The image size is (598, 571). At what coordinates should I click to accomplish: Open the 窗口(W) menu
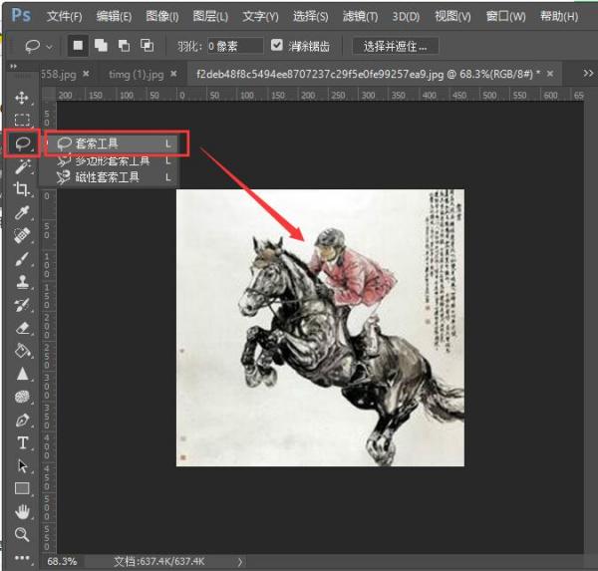click(505, 16)
